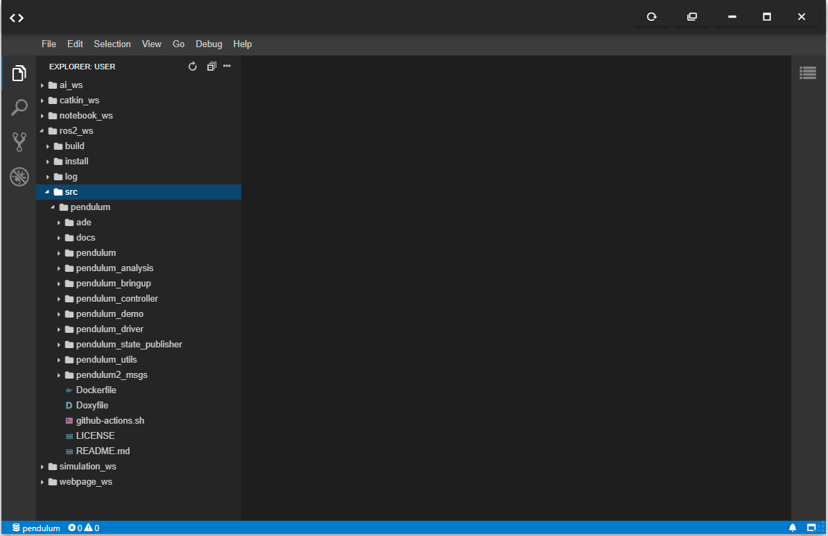Open errors and warnings status indicator
Screen dimensions: 828x536
click(83, 528)
